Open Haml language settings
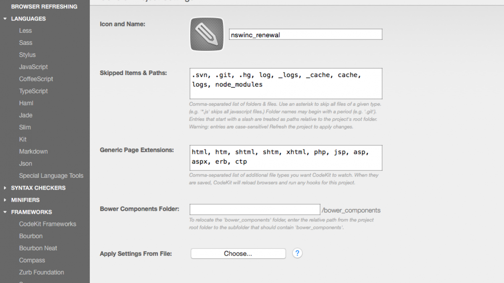Screen dimensions: 504x283 26,103
